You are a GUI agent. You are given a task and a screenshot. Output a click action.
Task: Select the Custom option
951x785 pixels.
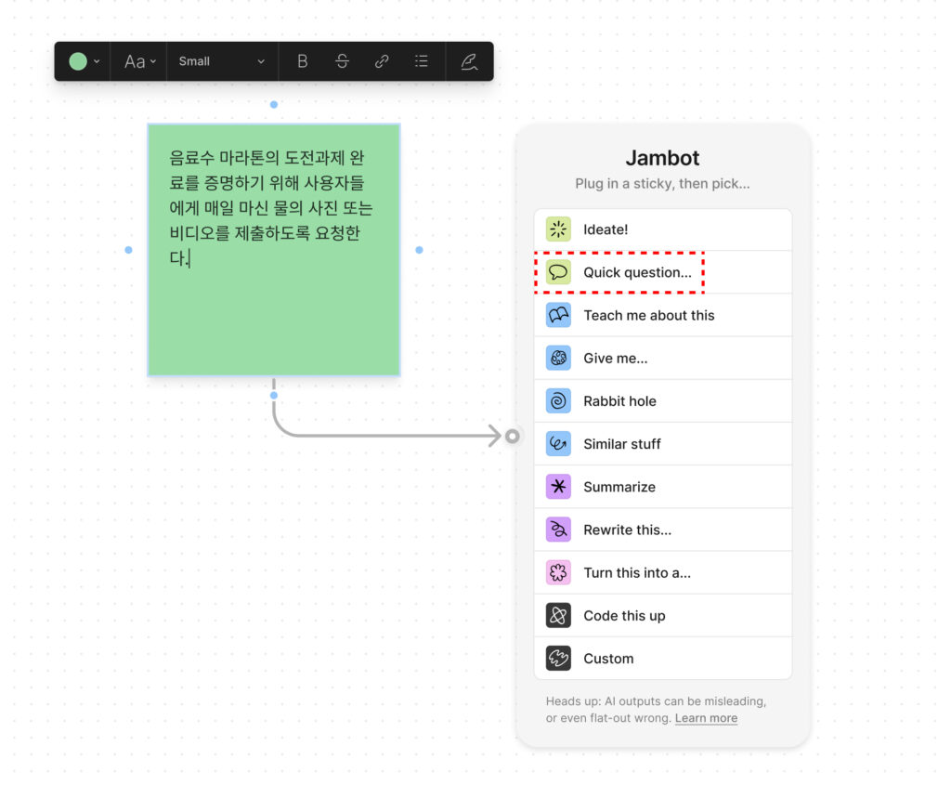663,659
